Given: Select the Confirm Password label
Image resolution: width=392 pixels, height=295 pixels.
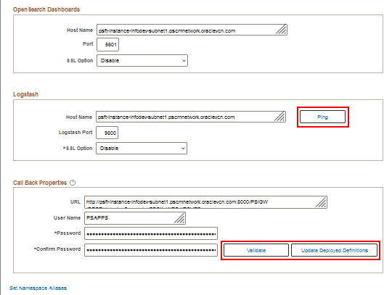Looking at the screenshot, I should pos(57,249).
